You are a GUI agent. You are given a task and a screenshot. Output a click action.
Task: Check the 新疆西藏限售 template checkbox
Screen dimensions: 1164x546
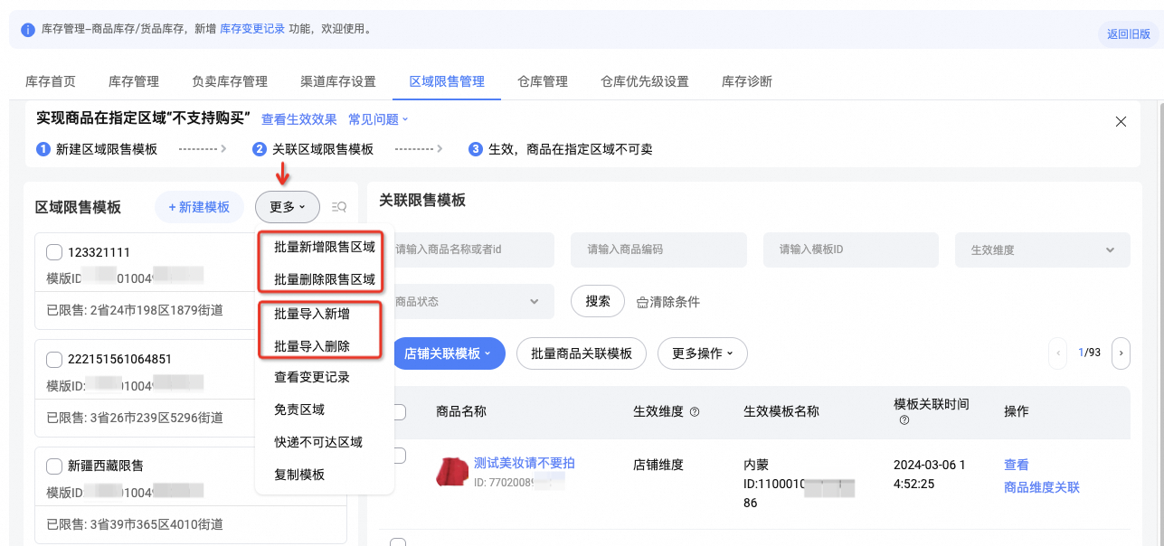53,466
